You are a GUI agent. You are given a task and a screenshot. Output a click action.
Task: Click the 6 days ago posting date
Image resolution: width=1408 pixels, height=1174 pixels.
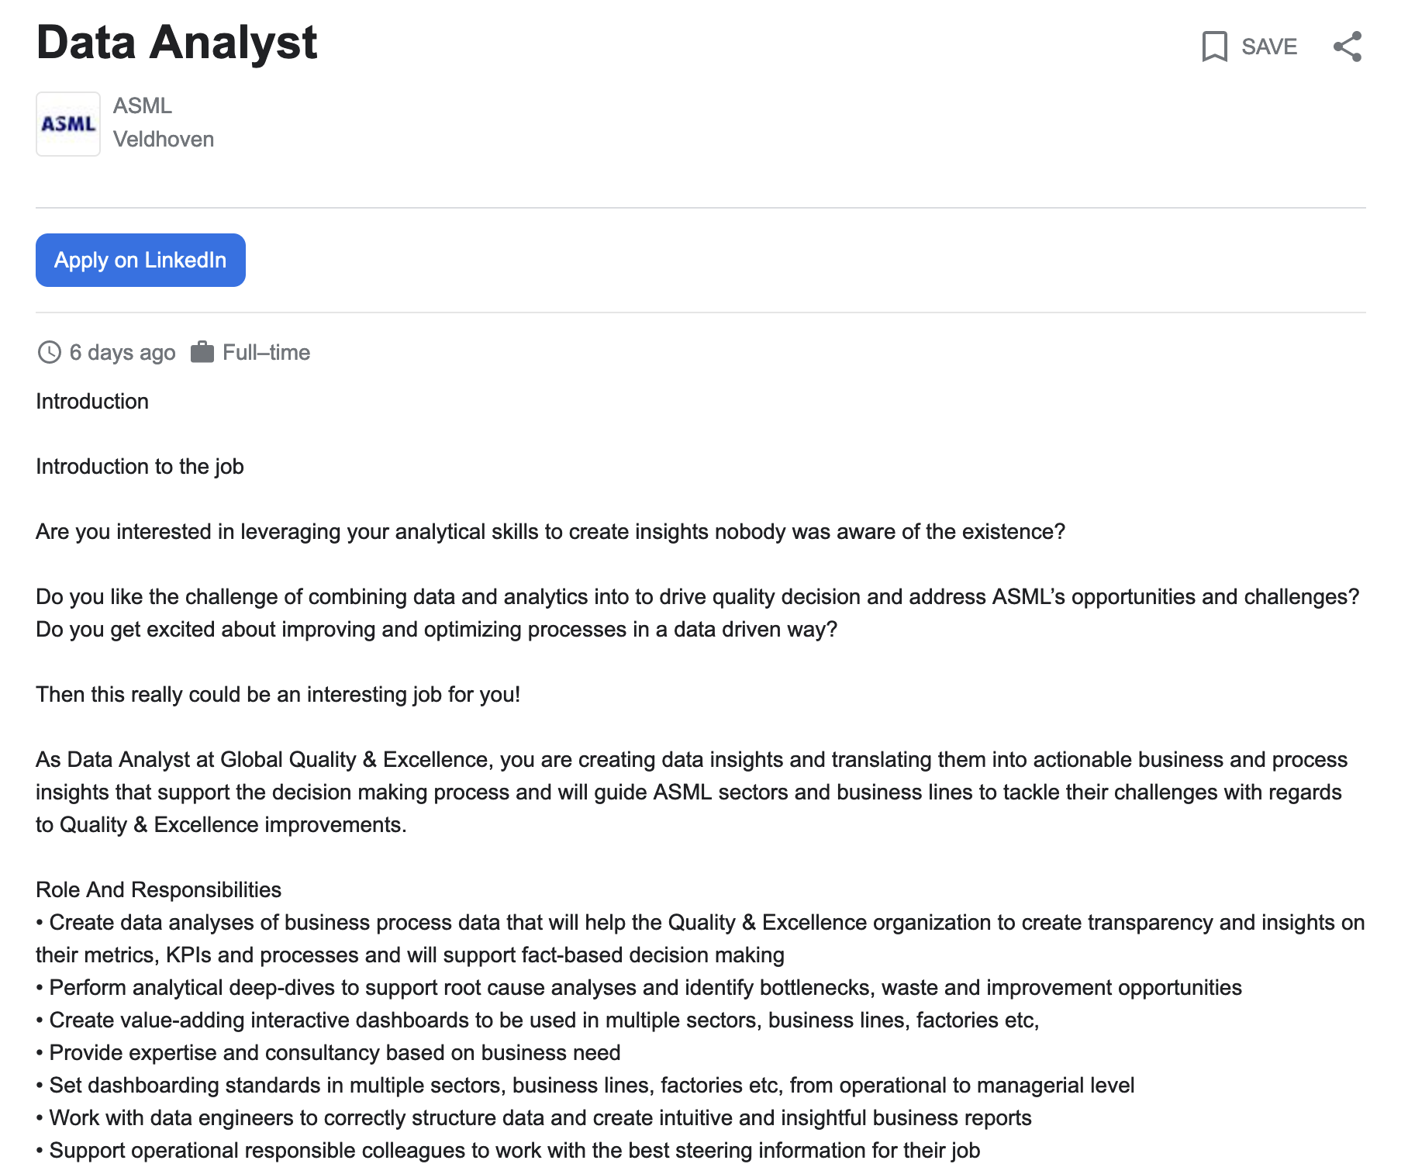pos(123,352)
